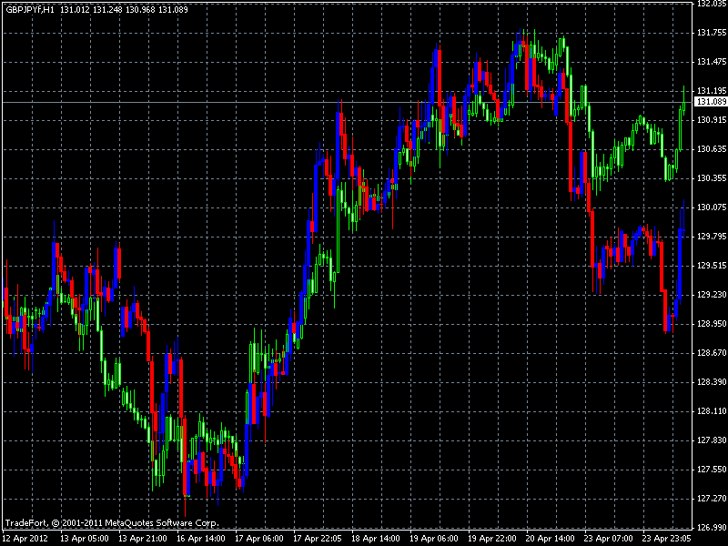Click the 20 Apr 14:00 time label
Viewport: 728px width, 546px height.
pyautogui.click(x=551, y=539)
